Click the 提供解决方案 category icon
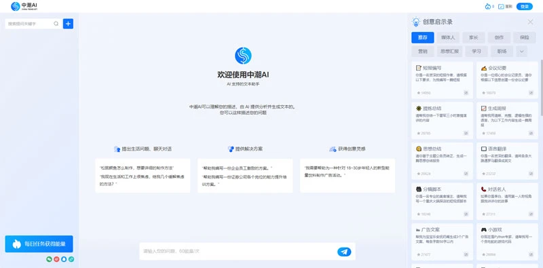The width and height of the screenshot is (543, 268). pyautogui.click(x=231, y=149)
